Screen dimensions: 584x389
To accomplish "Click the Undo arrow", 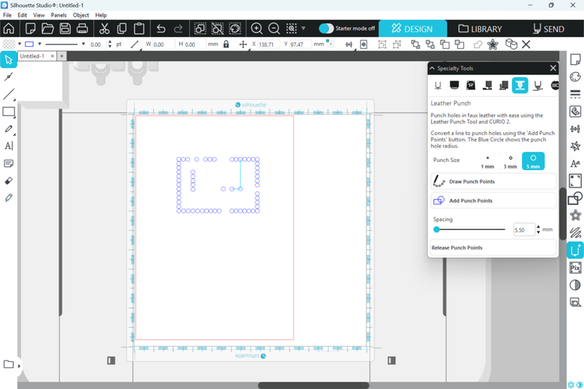I will click(161, 28).
